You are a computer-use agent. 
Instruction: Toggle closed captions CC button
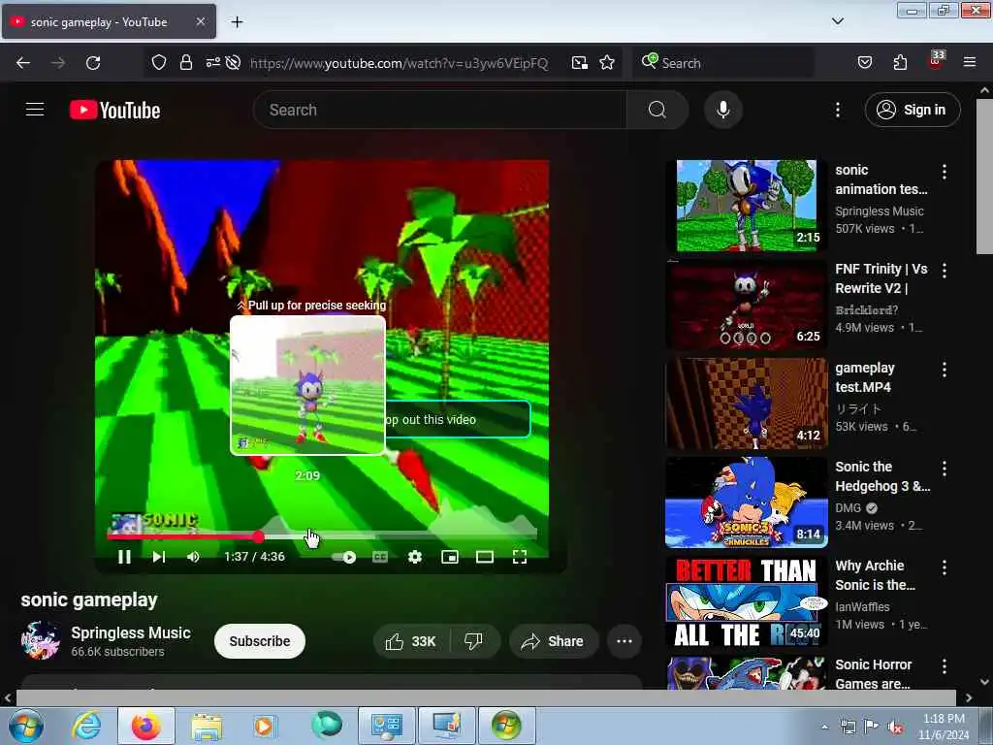coord(380,557)
